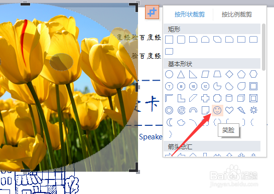
Task: Choose the isosceles triangle shape
Action: point(181,74)
